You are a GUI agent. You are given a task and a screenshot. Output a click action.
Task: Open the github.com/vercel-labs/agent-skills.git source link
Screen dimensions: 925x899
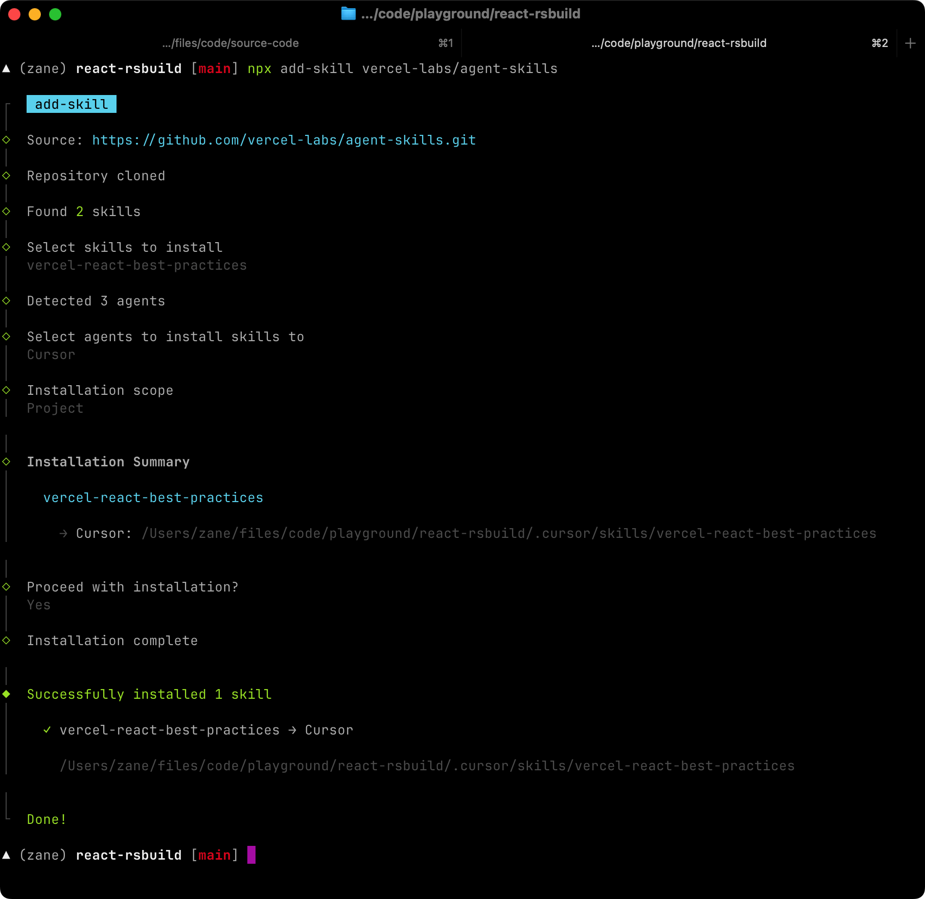tap(284, 140)
